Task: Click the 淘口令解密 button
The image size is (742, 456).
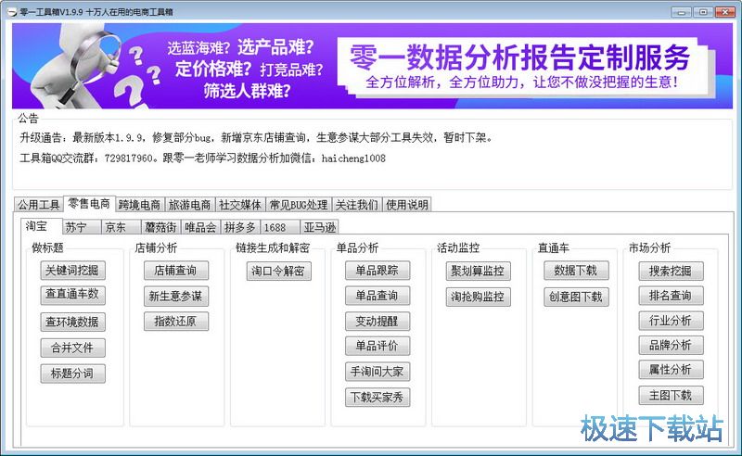Action: point(278,271)
